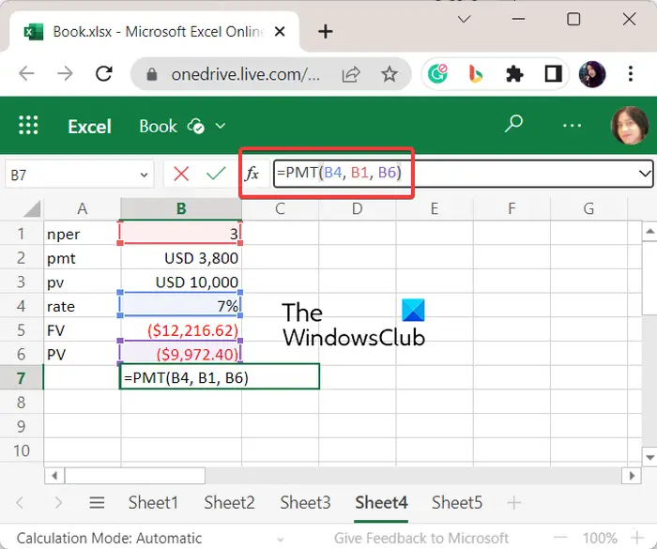Click the share page icon
The image size is (657, 549).
coord(351,74)
